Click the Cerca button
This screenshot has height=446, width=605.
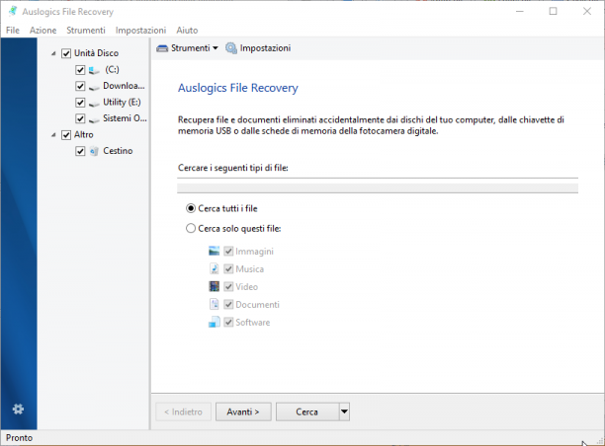pyautogui.click(x=307, y=411)
